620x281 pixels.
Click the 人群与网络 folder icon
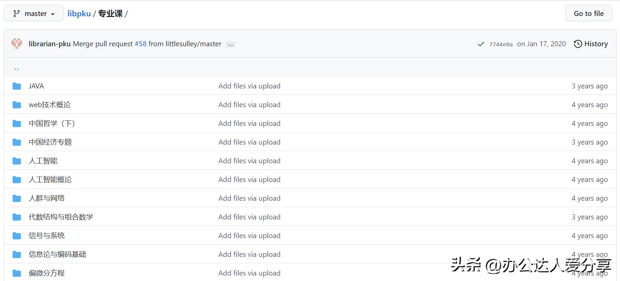coord(17,198)
